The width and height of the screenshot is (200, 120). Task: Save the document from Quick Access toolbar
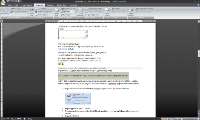8,1
